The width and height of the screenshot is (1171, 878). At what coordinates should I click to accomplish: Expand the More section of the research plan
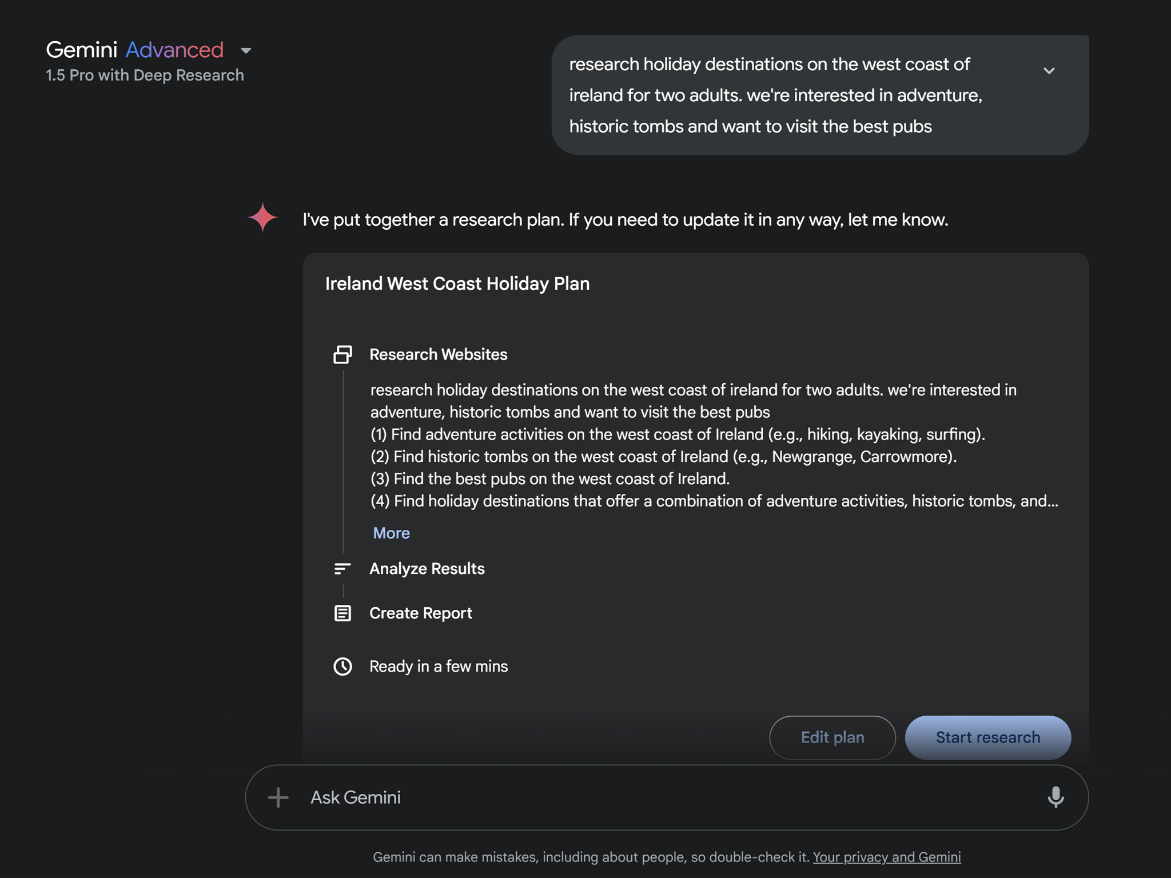pos(391,533)
